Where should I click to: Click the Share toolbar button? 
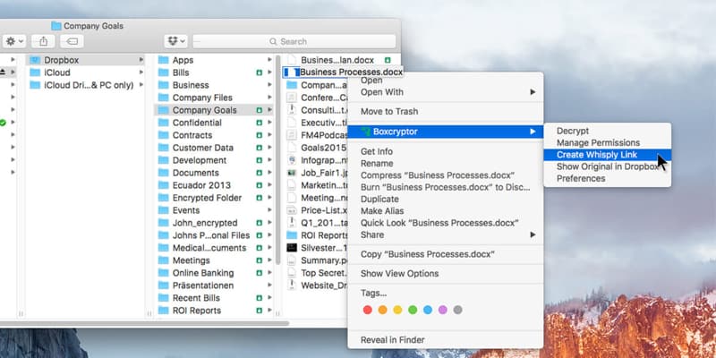[x=43, y=41]
